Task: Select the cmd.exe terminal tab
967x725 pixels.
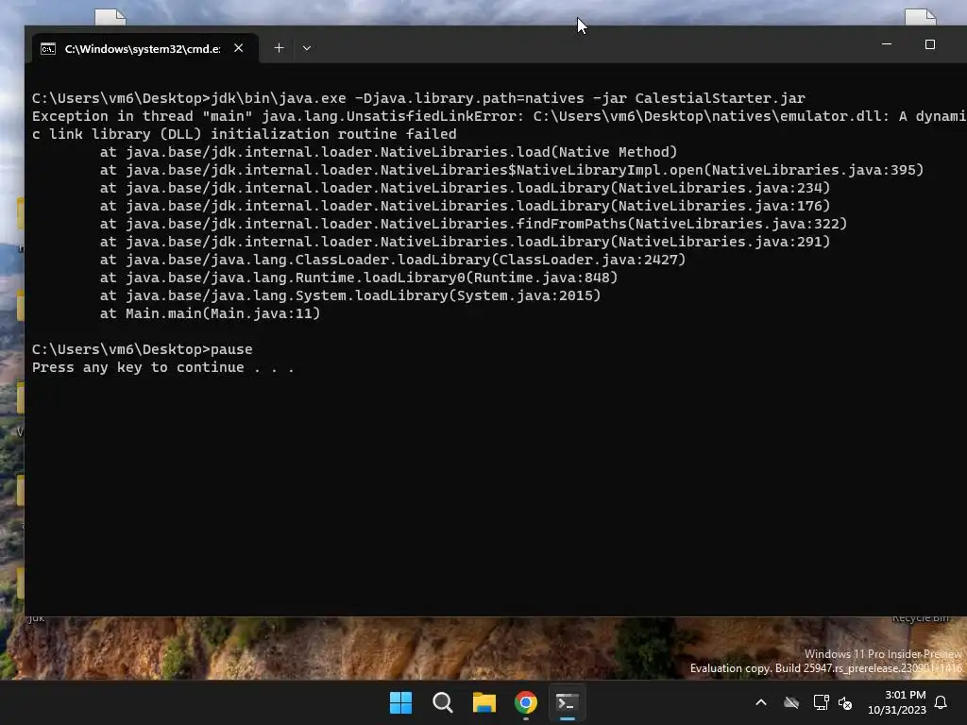Action: [143, 48]
